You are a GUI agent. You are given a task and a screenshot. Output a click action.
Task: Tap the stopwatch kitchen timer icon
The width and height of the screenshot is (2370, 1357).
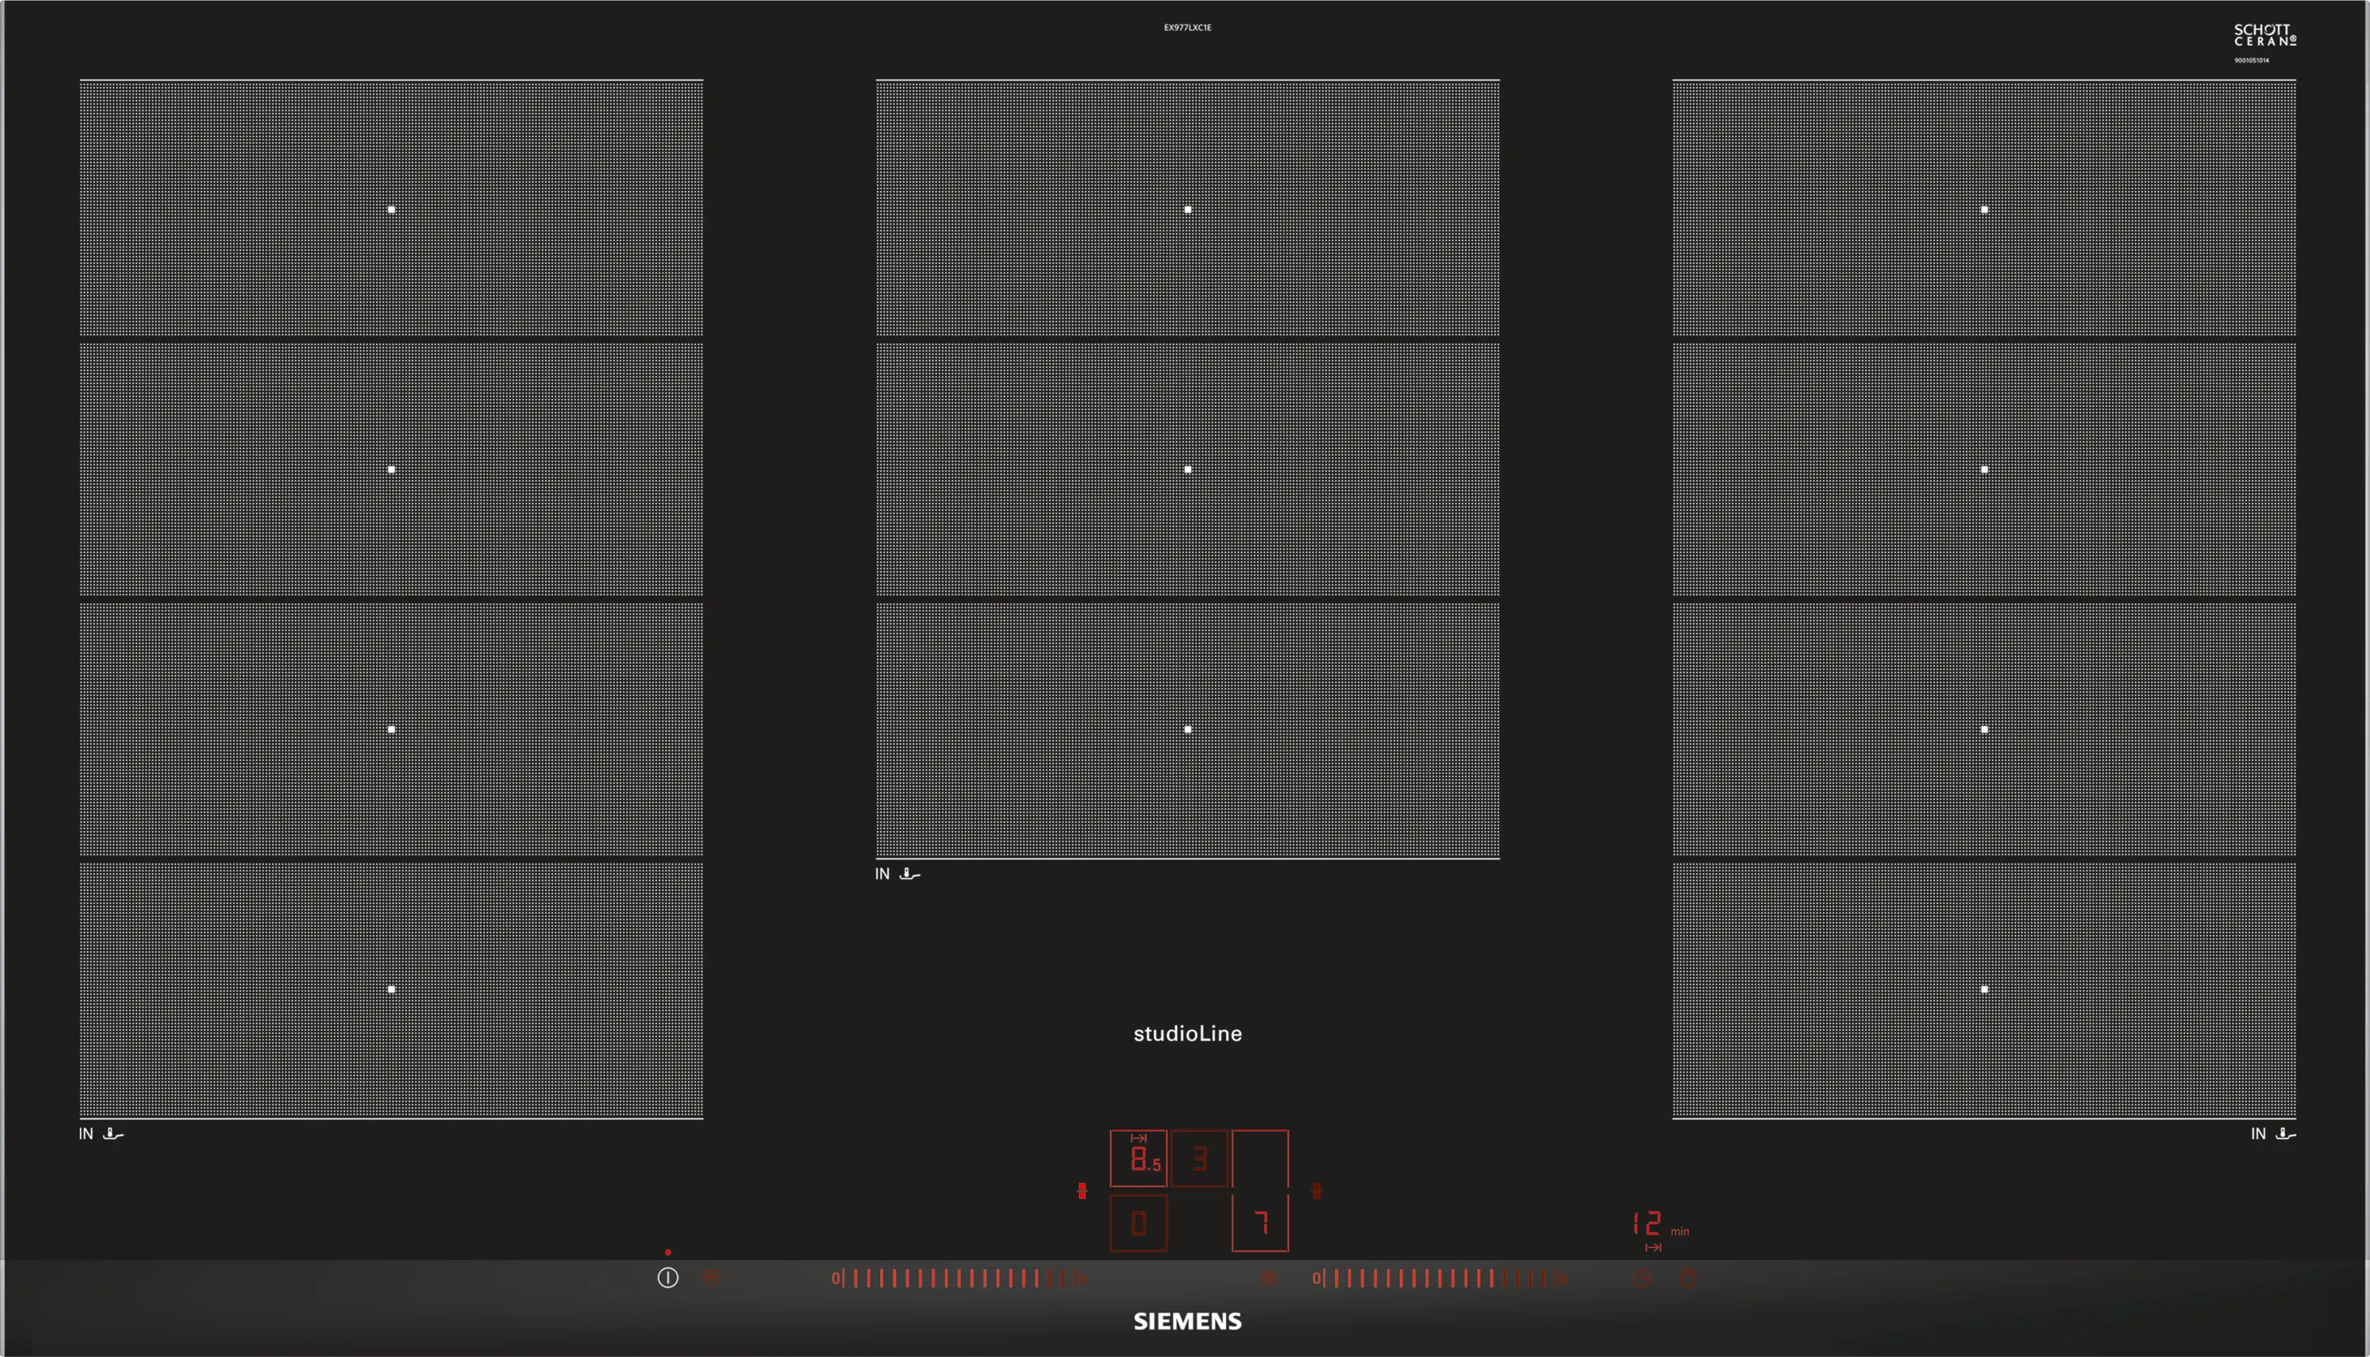(1687, 1279)
